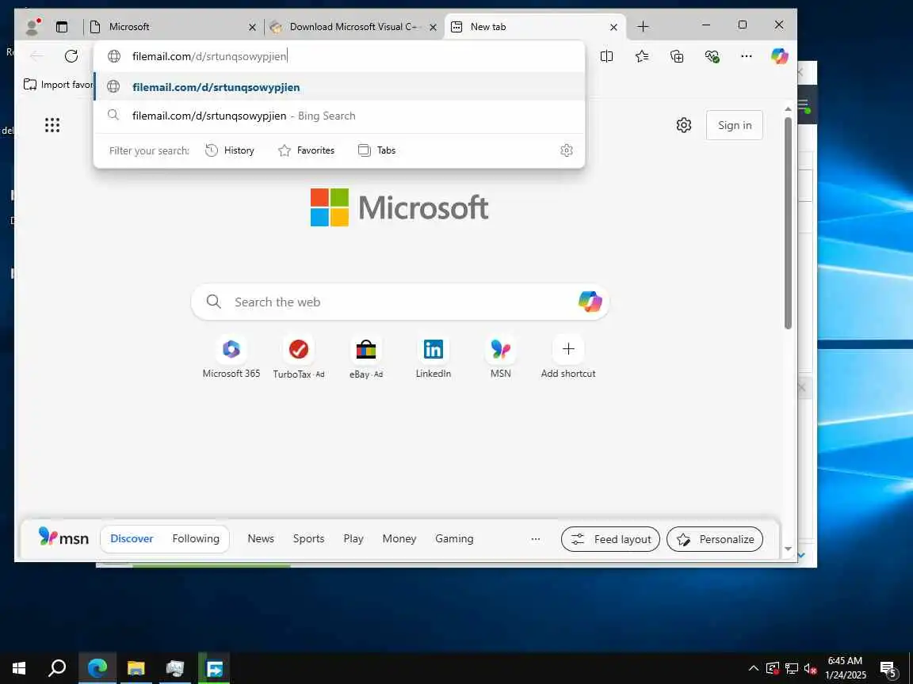The width and height of the screenshot is (913, 684).
Task: Open the Sports feed category
Action: tap(308, 538)
